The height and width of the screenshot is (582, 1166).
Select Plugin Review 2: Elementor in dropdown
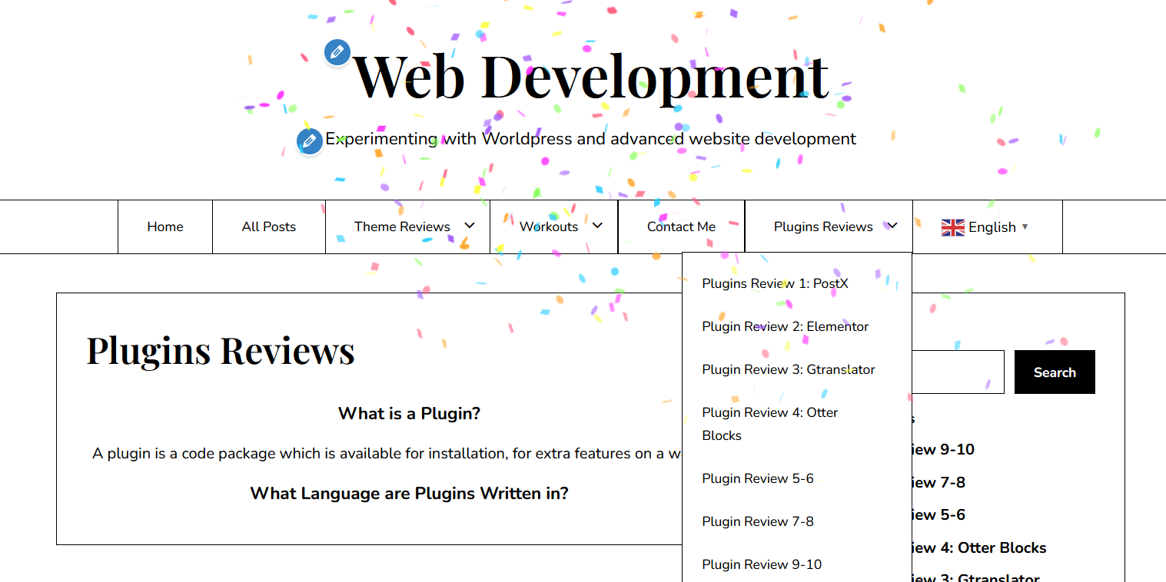(x=785, y=326)
